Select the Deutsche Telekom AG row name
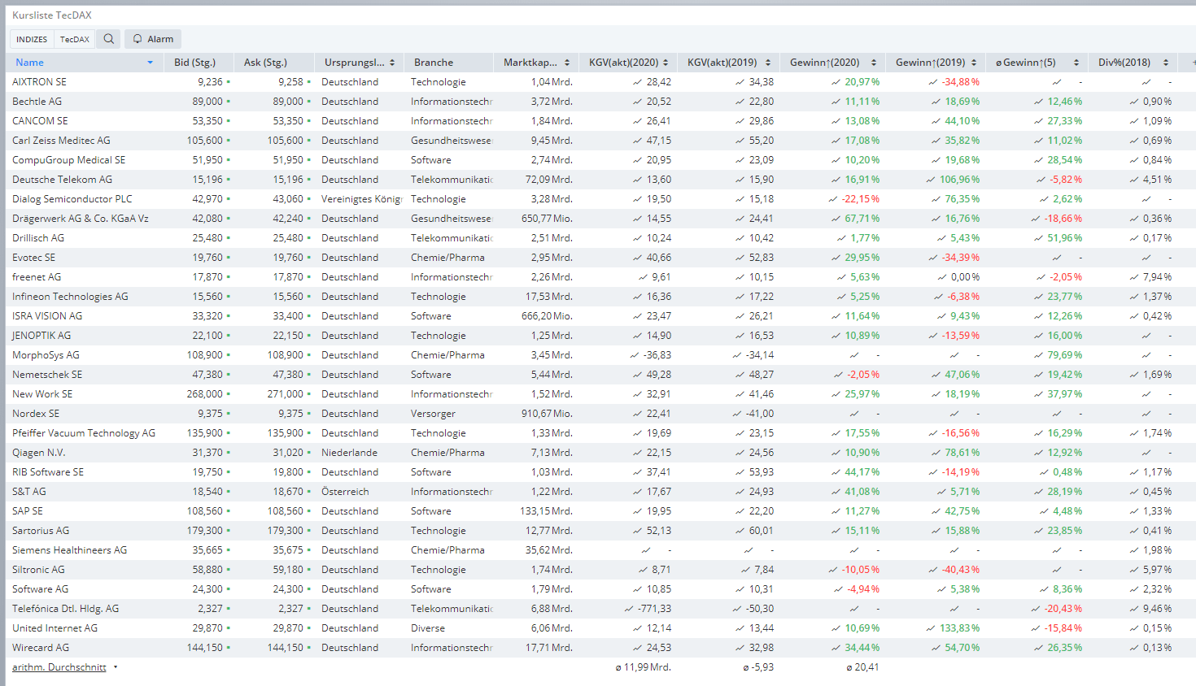Viewport: 1196px width, 686px height. (x=62, y=180)
